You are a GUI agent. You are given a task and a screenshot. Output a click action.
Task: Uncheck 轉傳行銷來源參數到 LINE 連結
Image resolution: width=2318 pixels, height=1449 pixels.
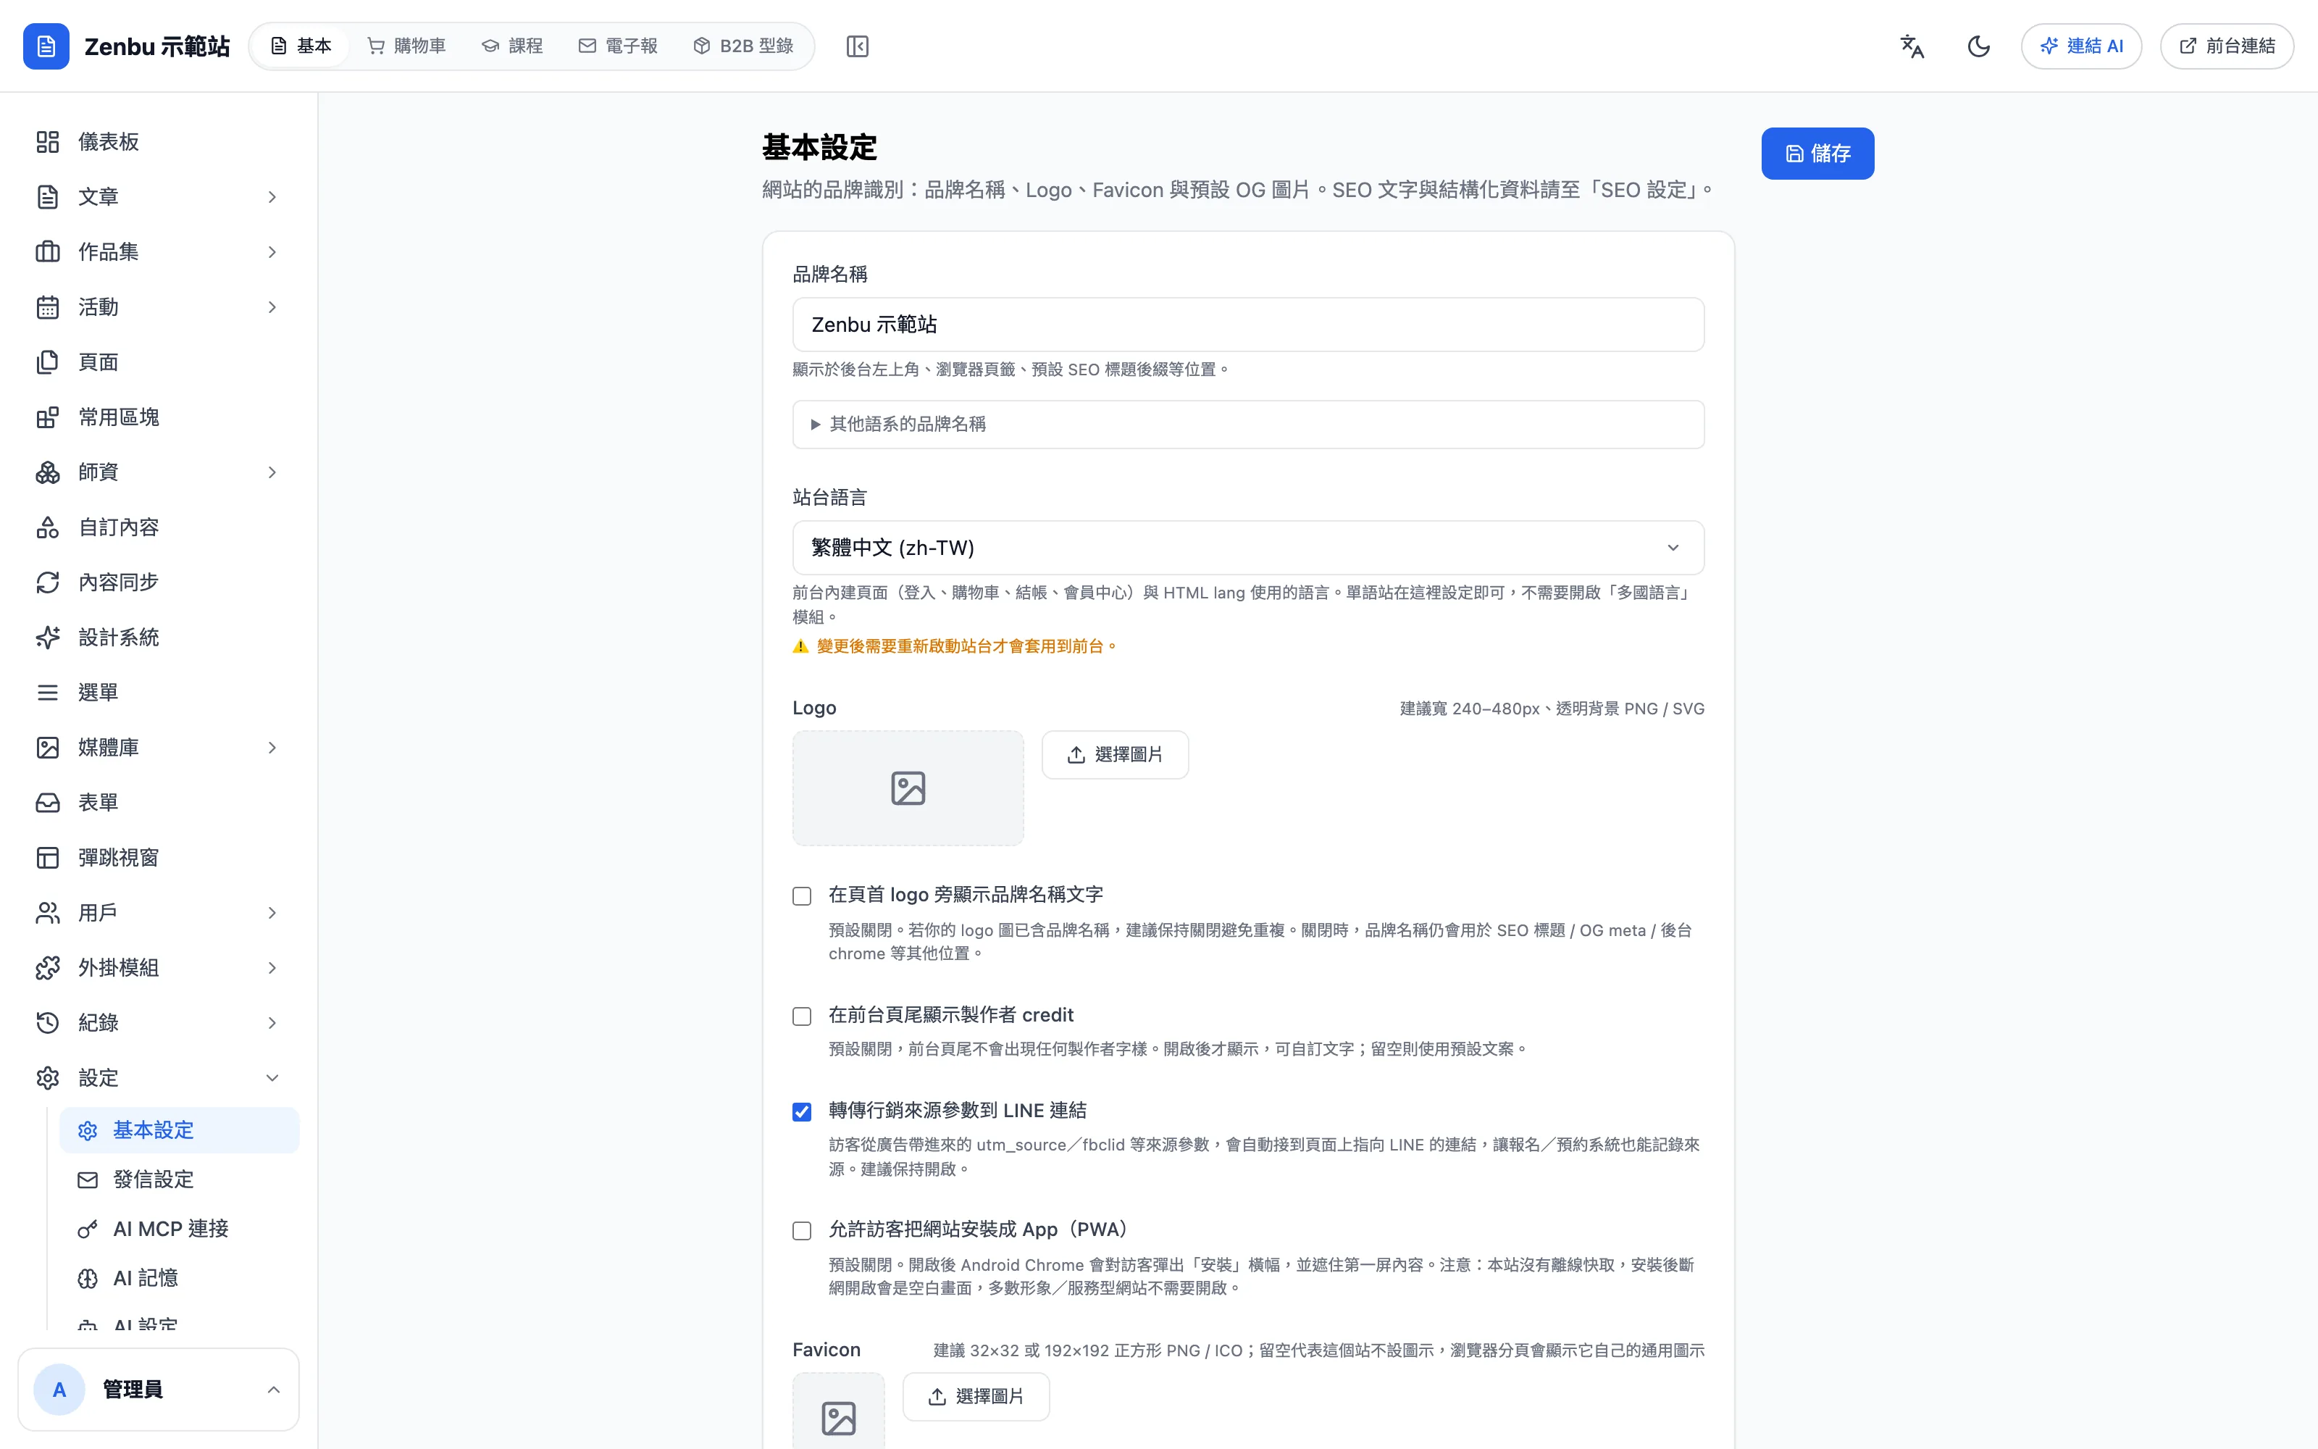click(802, 1111)
